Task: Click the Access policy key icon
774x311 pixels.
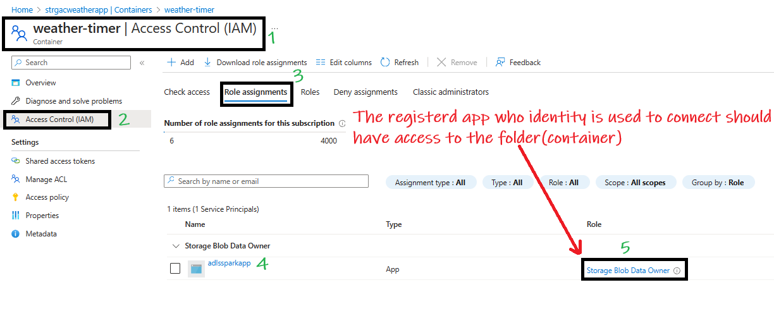Action: click(x=16, y=197)
